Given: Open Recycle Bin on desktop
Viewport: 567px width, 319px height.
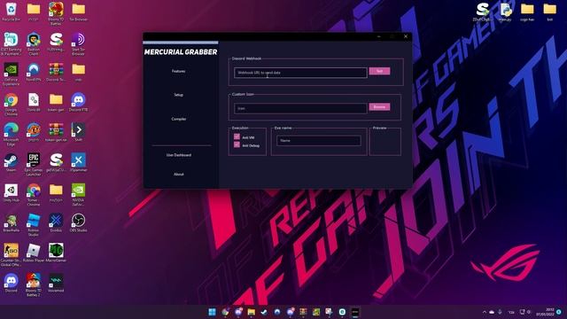Looking at the screenshot, I should click(x=12, y=12).
